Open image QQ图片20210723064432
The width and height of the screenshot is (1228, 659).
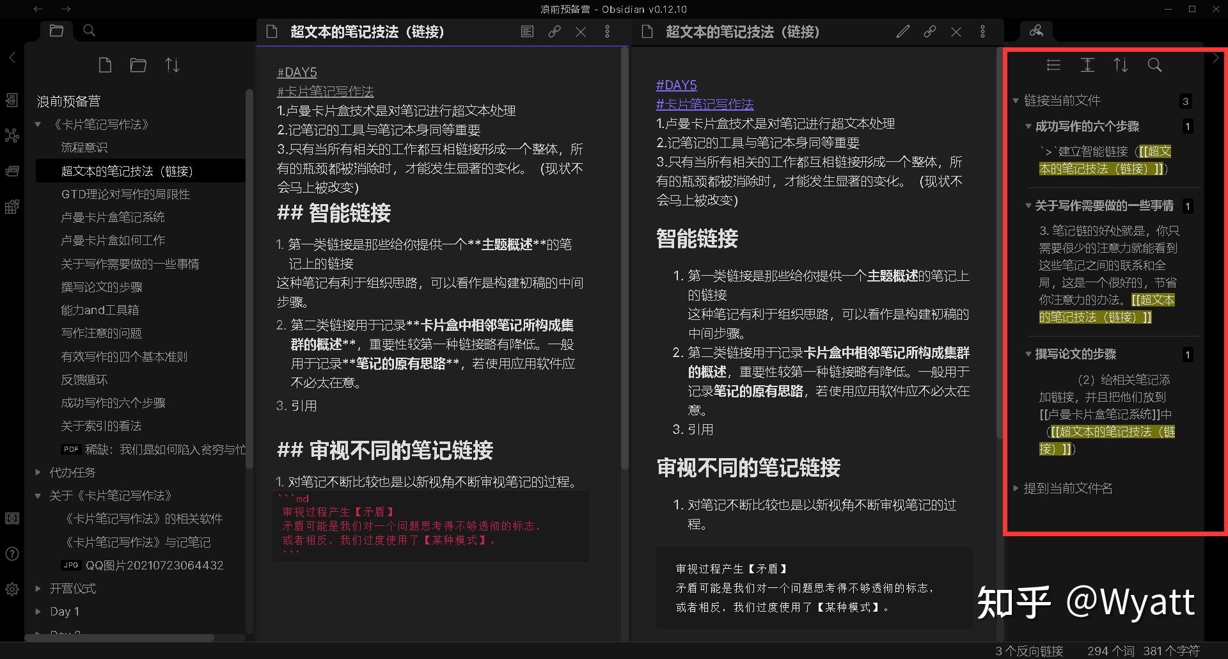click(142, 565)
